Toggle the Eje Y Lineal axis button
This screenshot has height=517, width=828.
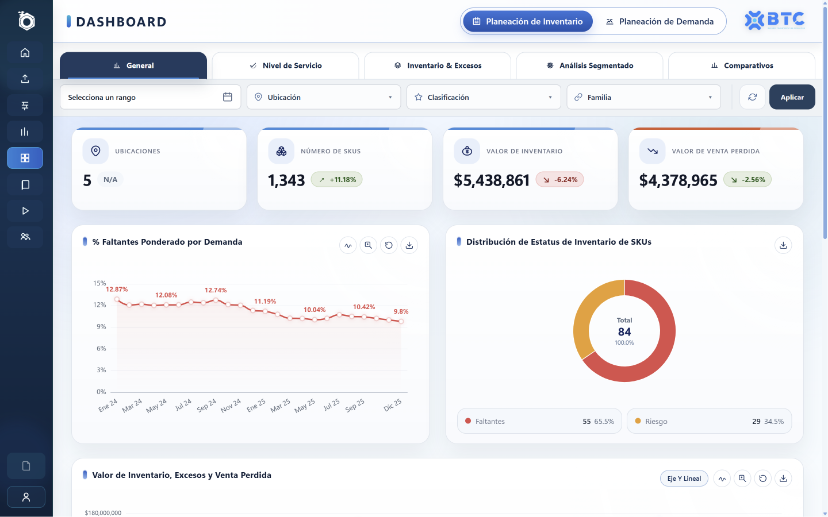[684, 479]
